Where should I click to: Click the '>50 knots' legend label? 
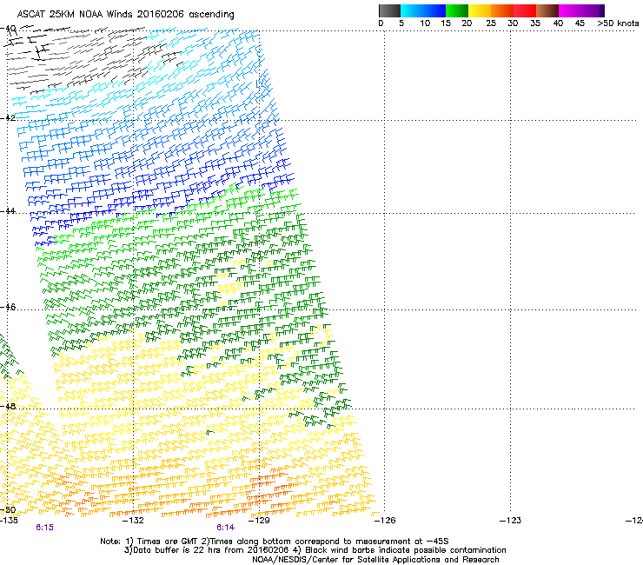618,23
